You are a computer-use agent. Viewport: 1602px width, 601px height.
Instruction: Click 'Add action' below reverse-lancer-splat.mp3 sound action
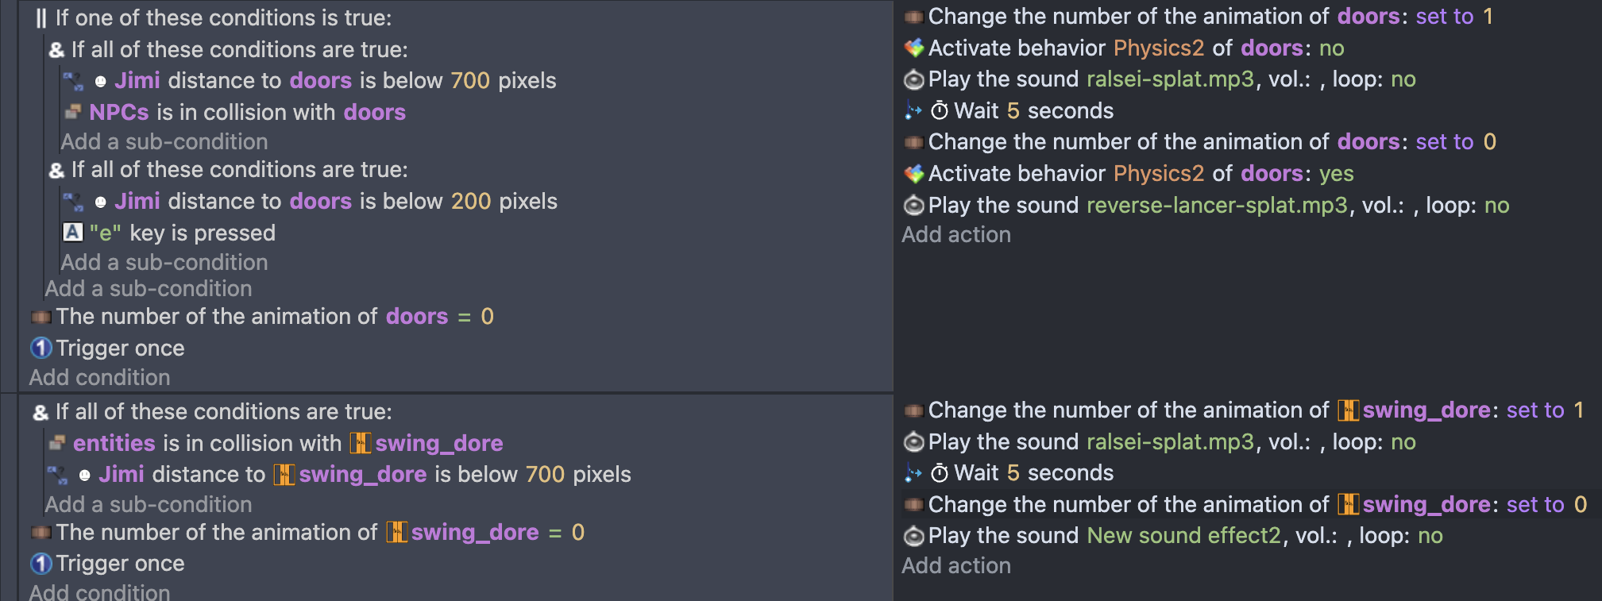(x=956, y=235)
